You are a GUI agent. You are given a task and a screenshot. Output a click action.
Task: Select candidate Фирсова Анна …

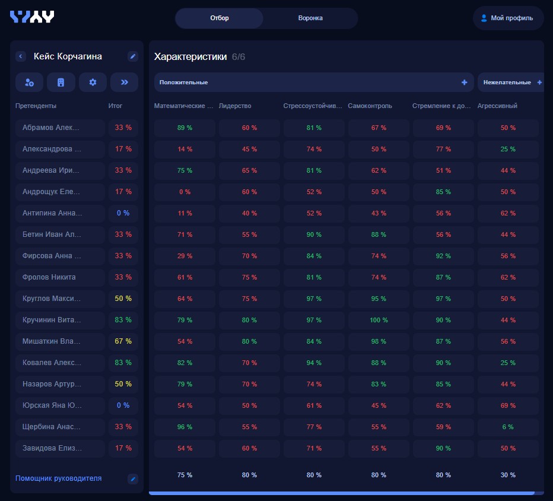click(x=60, y=256)
